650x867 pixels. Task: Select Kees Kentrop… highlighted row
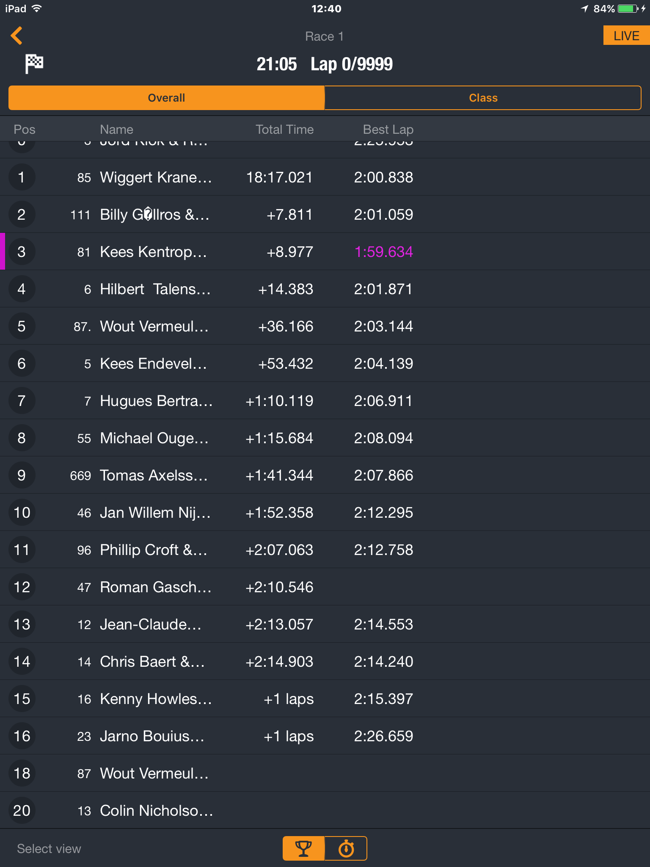coord(325,251)
